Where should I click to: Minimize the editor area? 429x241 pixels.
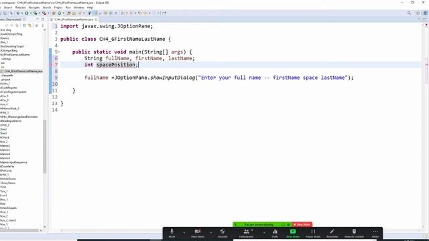(x=418, y=19)
